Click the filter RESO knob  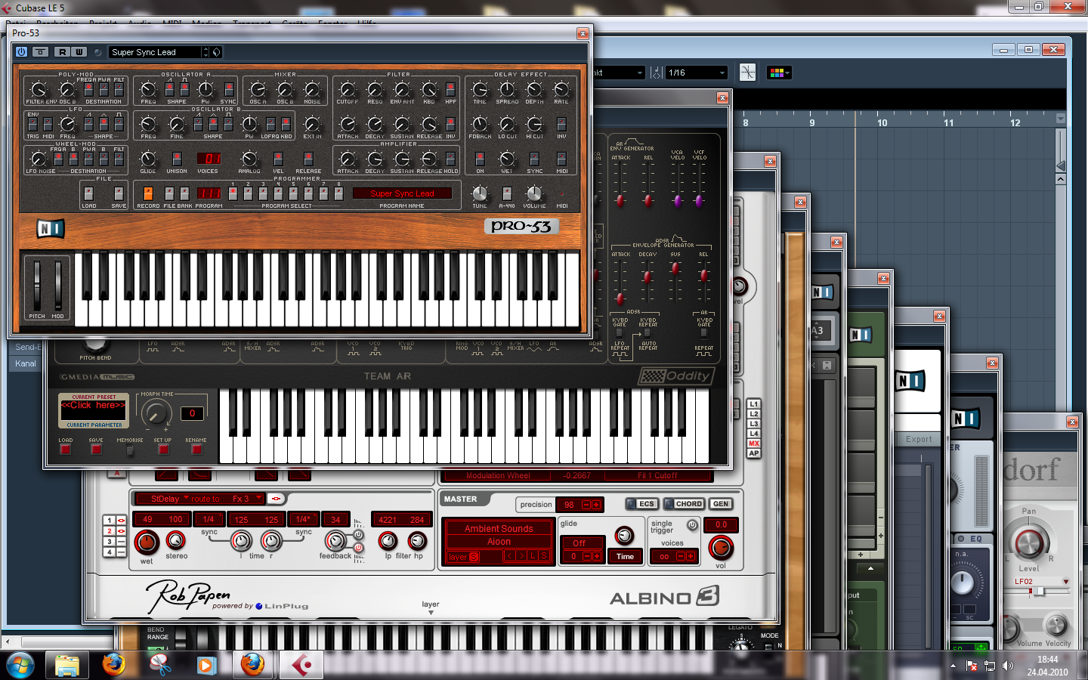pos(375,89)
